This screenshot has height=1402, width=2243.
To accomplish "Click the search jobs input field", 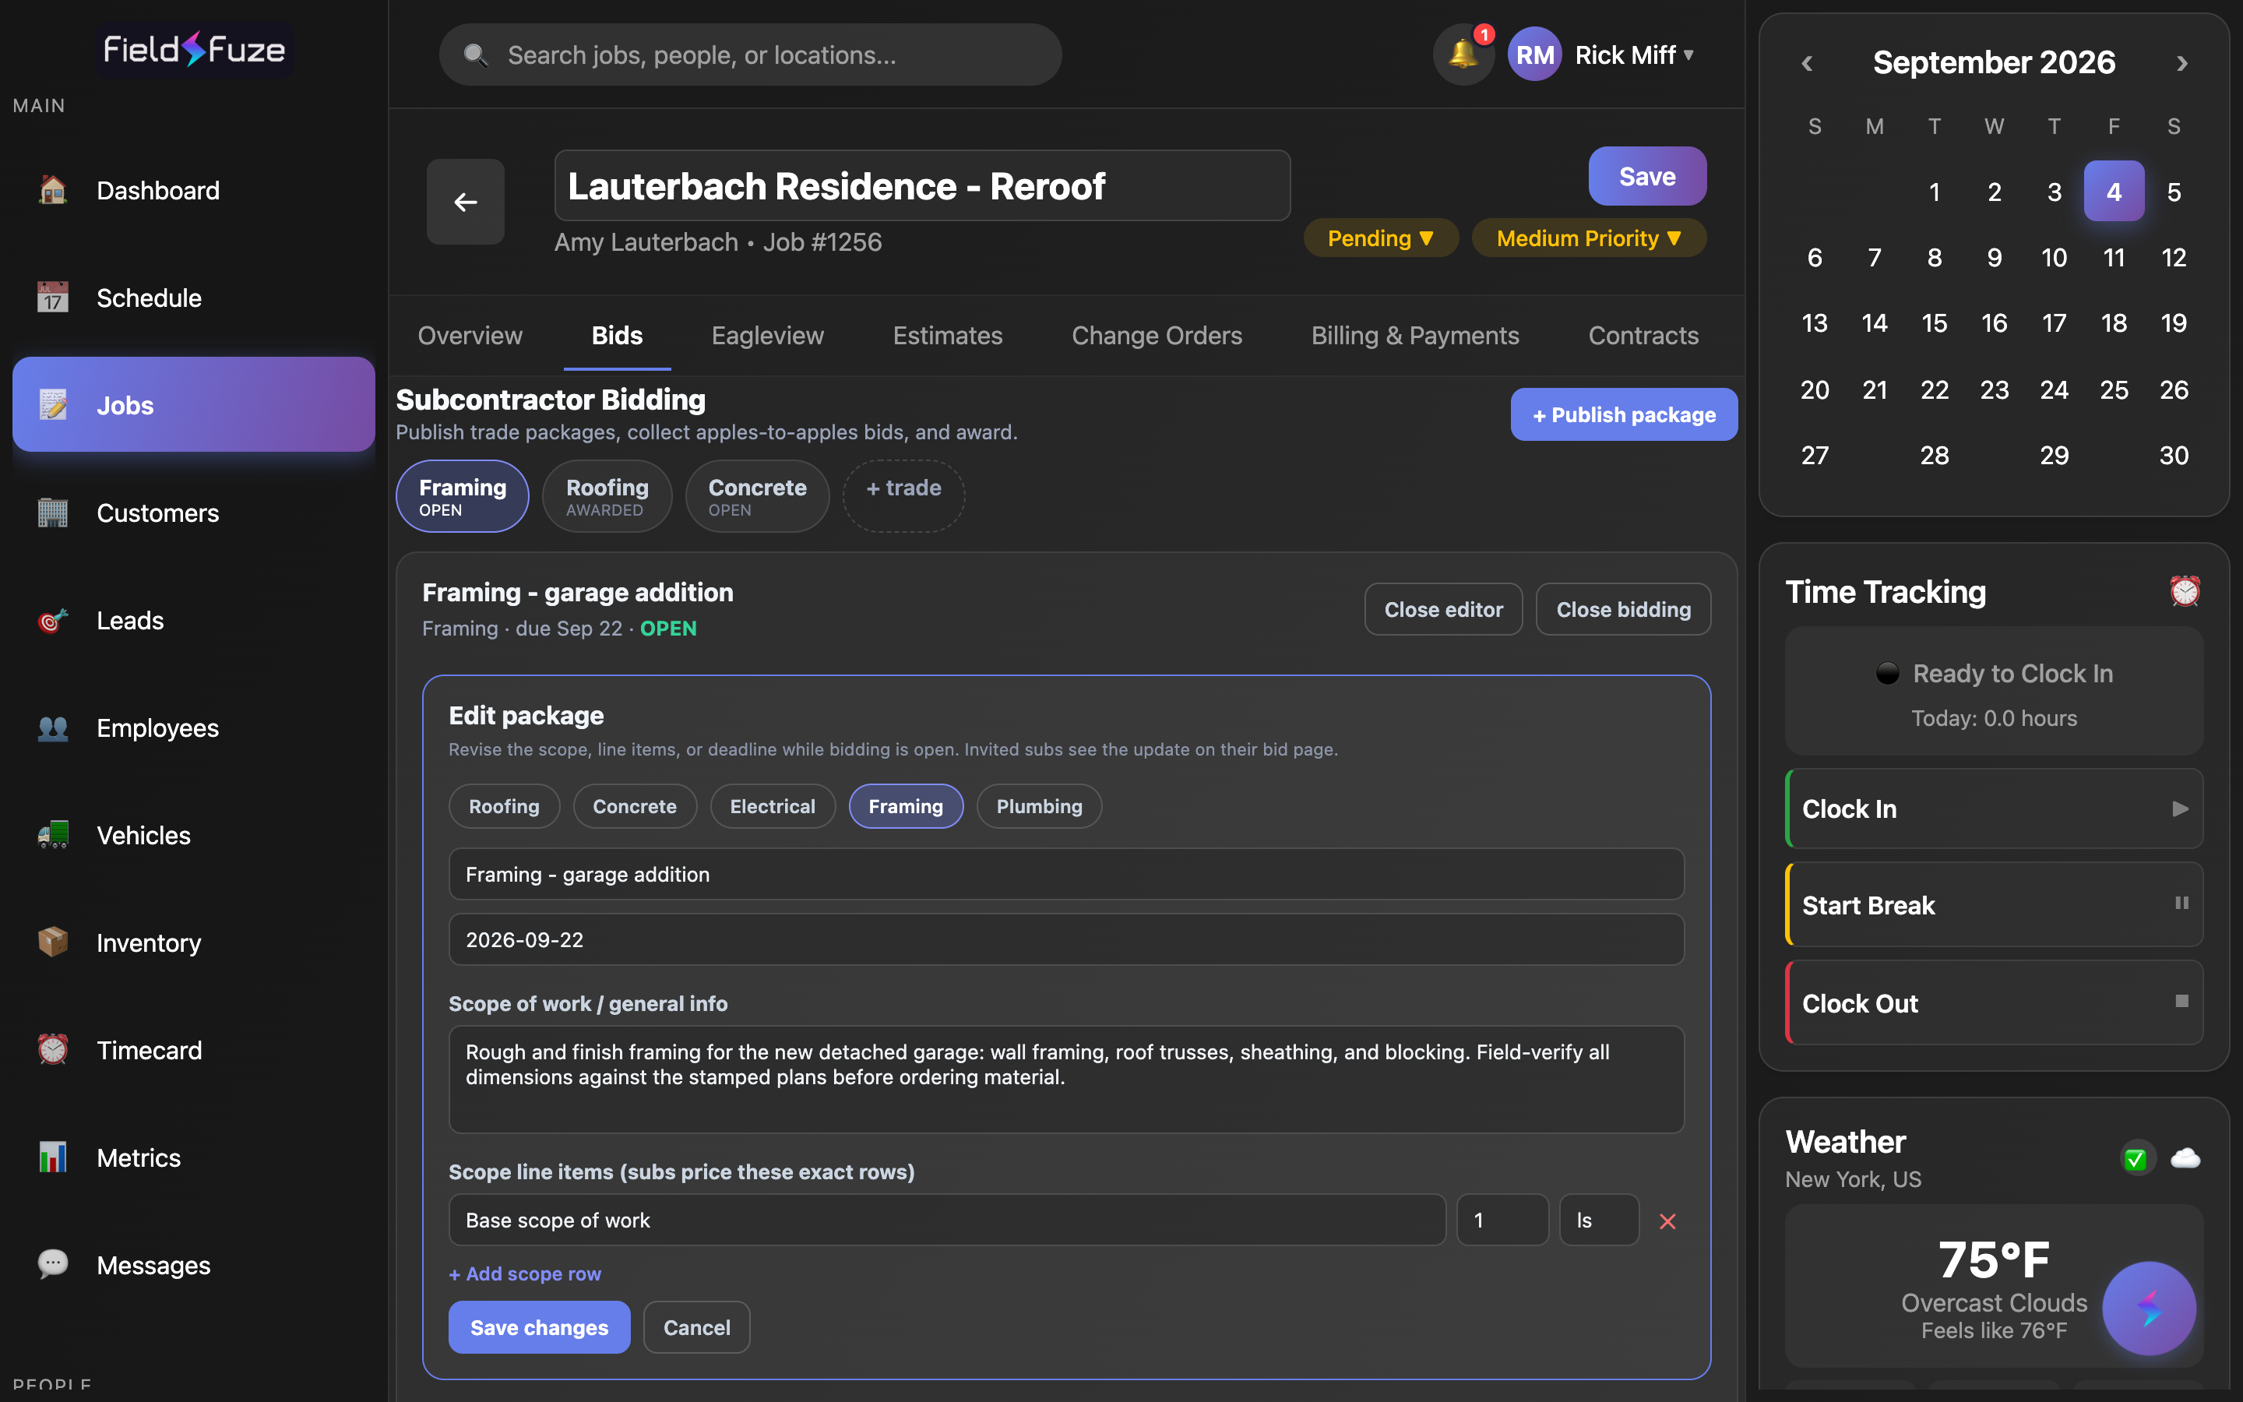I will click(751, 55).
